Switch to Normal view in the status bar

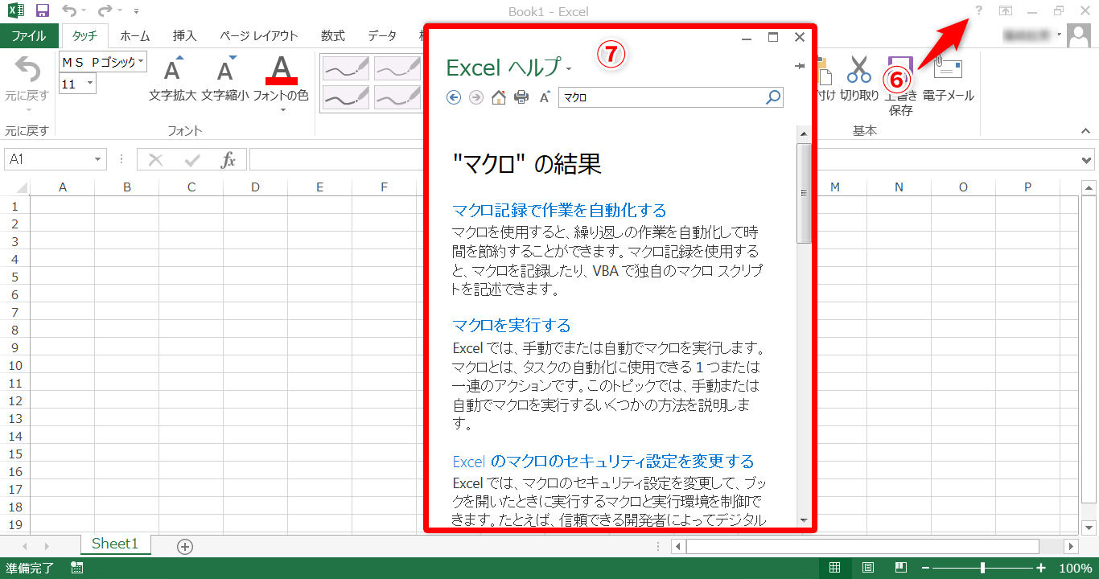835,568
